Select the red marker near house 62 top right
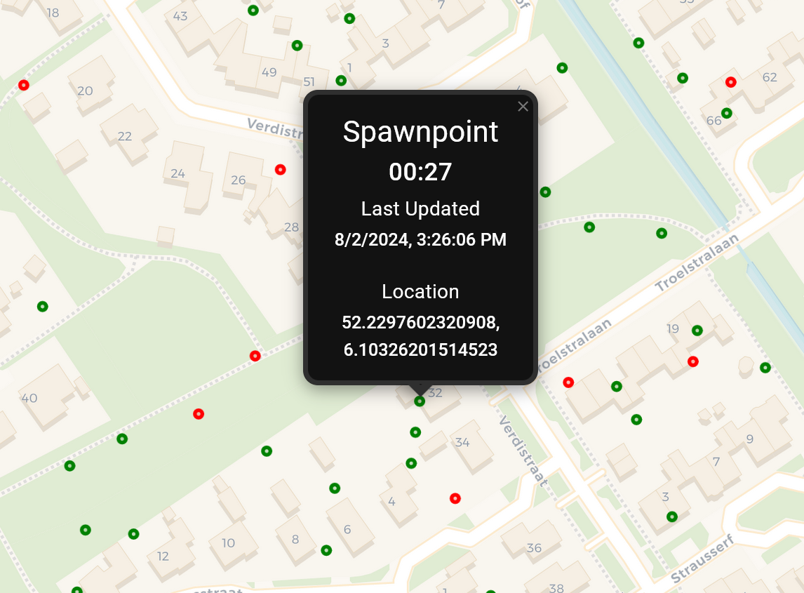The width and height of the screenshot is (804, 593). pos(731,81)
